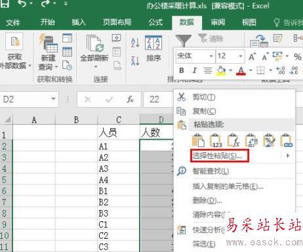The height and width of the screenshot is (252, 303).
Task: Apply yellow fill color
Action: click(x=221, y=70)
